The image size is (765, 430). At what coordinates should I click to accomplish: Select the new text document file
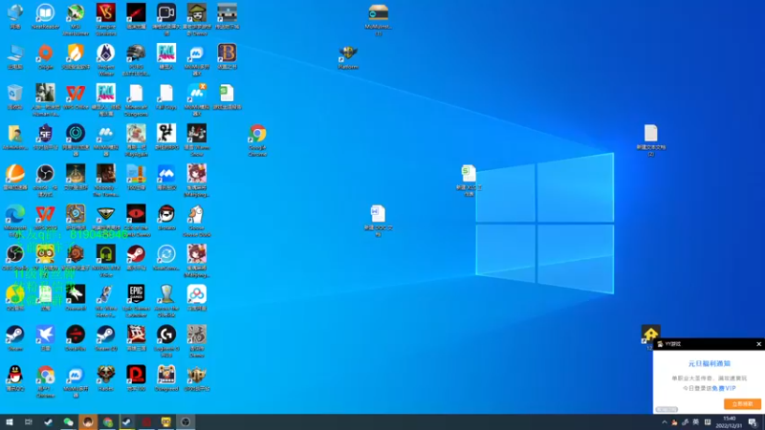pos(651,140)
